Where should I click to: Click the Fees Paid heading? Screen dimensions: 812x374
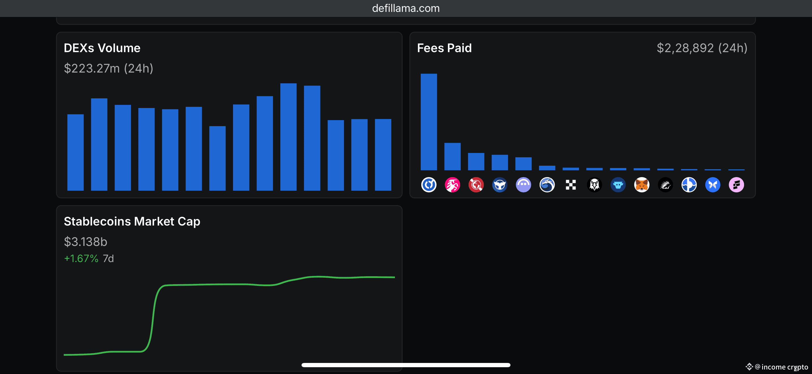point(444,48)
